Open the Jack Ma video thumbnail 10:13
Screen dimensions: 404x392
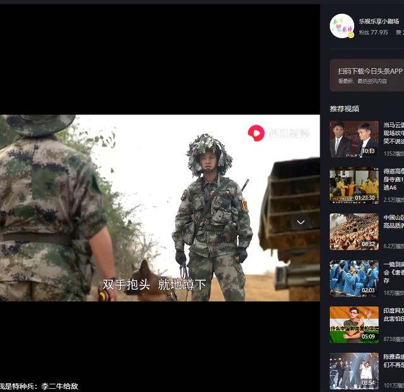(x=354, y=139)
